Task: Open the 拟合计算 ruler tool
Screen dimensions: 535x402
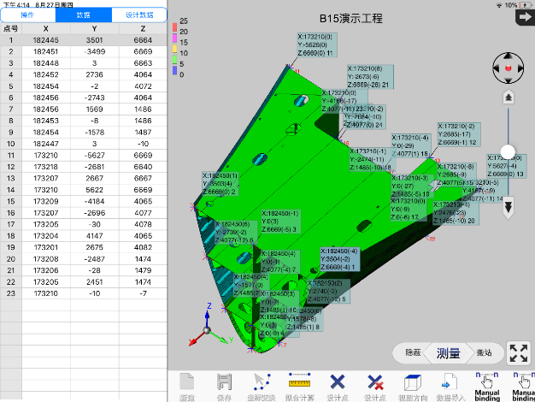Action: coord(299,383)
